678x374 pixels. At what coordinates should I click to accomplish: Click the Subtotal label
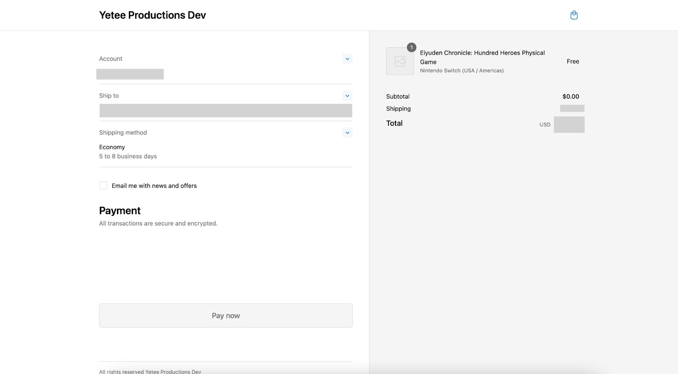398,96
